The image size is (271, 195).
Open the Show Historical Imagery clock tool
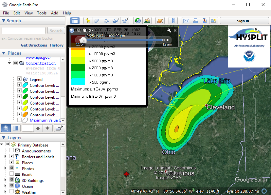[138, 21]
